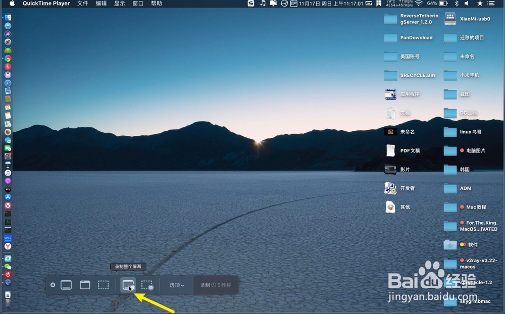The width and height of the screenshot is (505, 314).
Task: Select record selected portion tool
Action: [147, 285]
